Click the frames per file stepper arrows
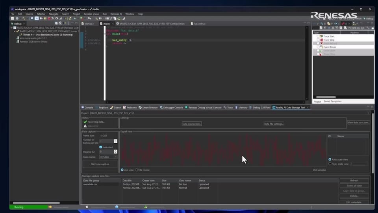378x213 pixels. pos(115,141)
